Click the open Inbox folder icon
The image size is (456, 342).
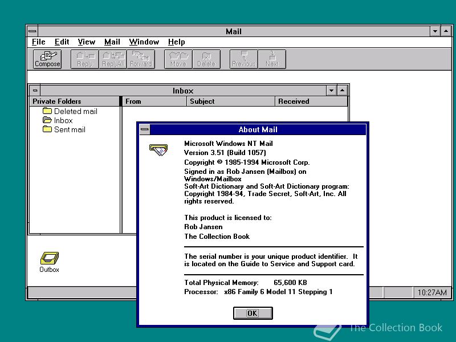[47, 120]
